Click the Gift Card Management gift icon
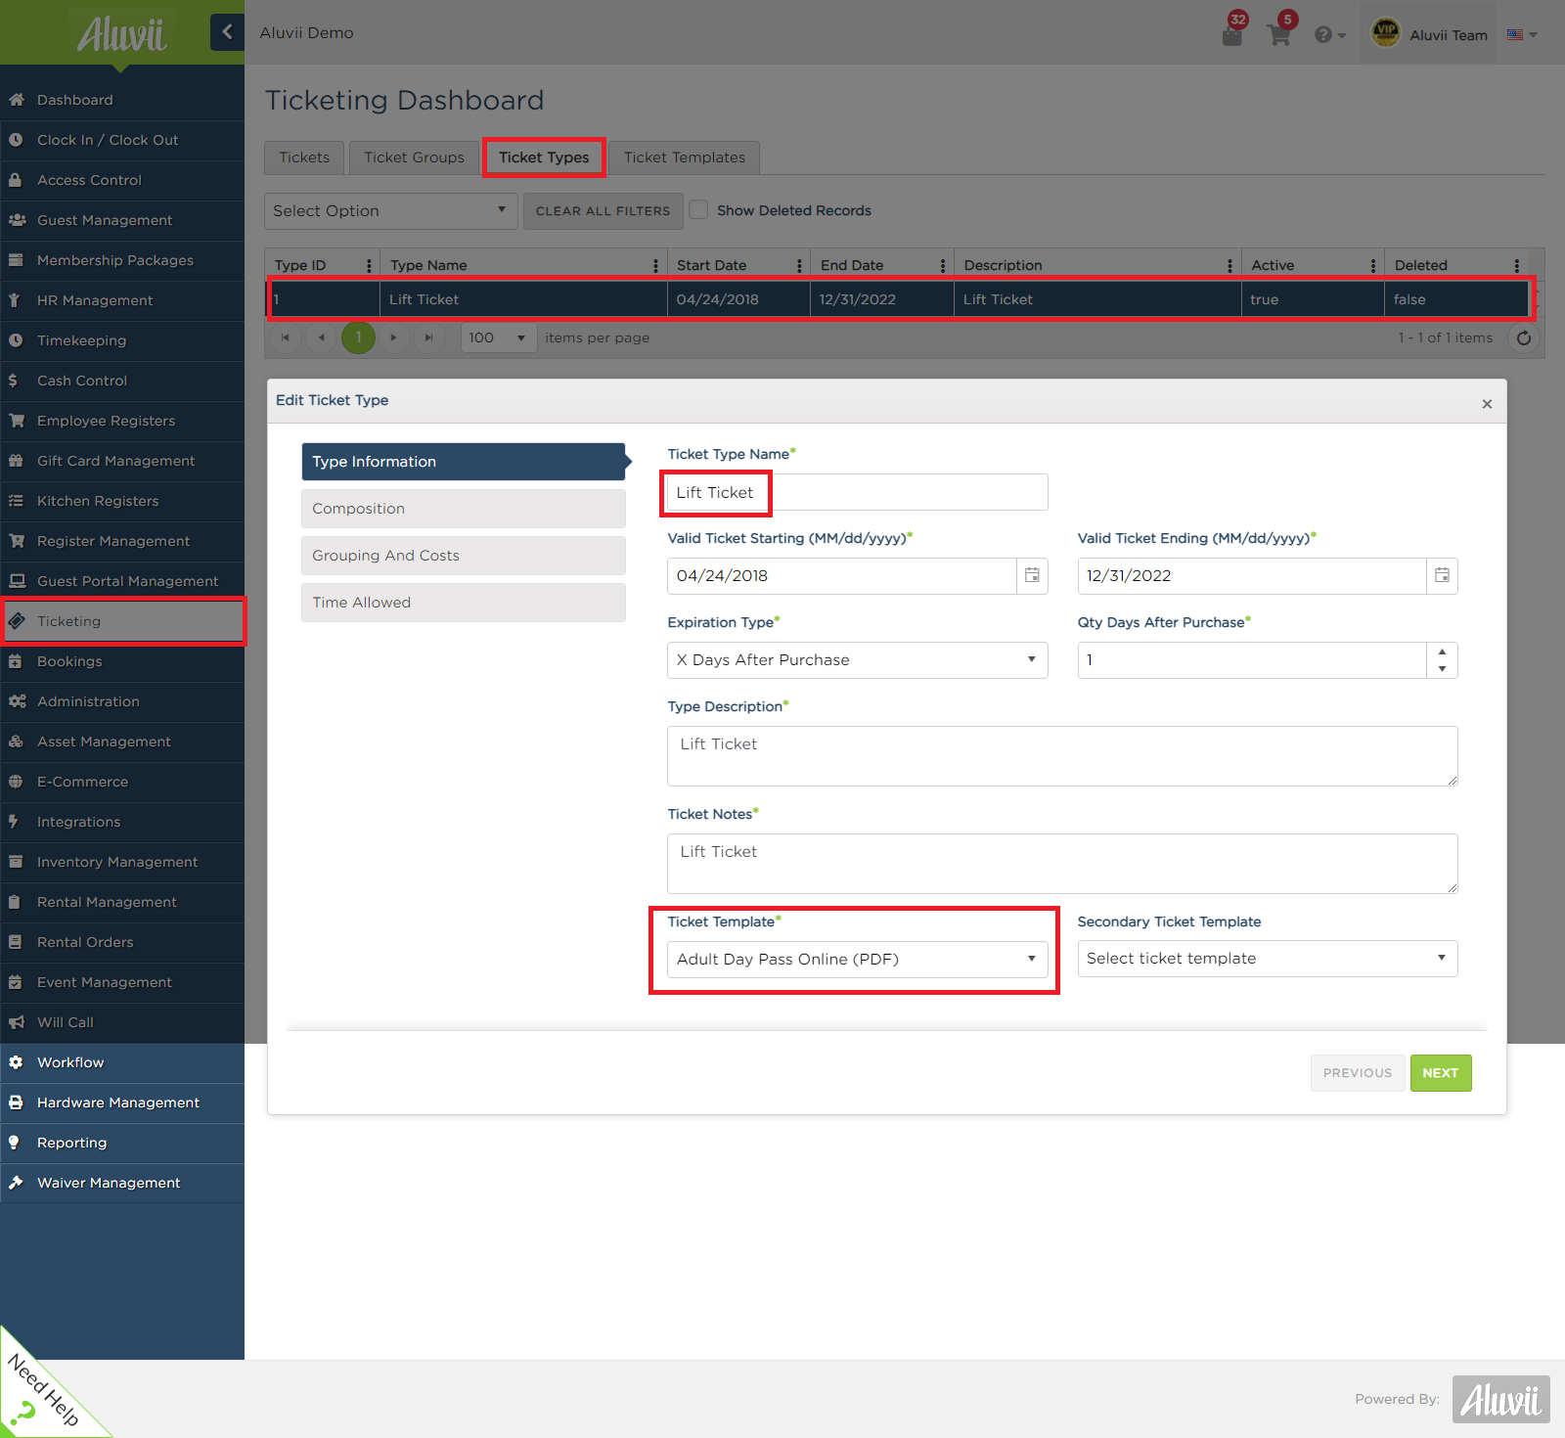 tap(16, 461)
